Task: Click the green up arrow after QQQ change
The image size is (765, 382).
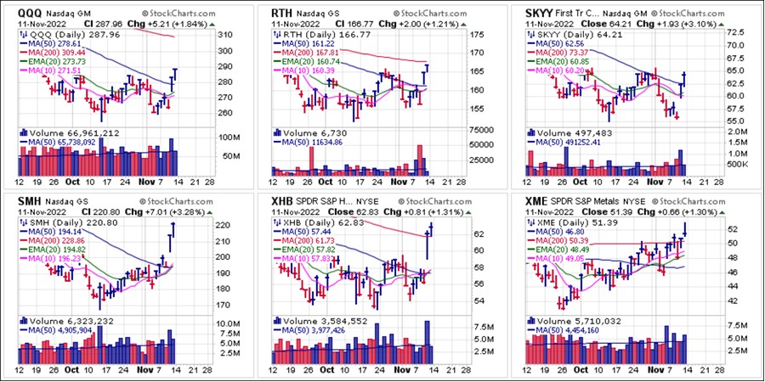Action: (x=212, y=24)
